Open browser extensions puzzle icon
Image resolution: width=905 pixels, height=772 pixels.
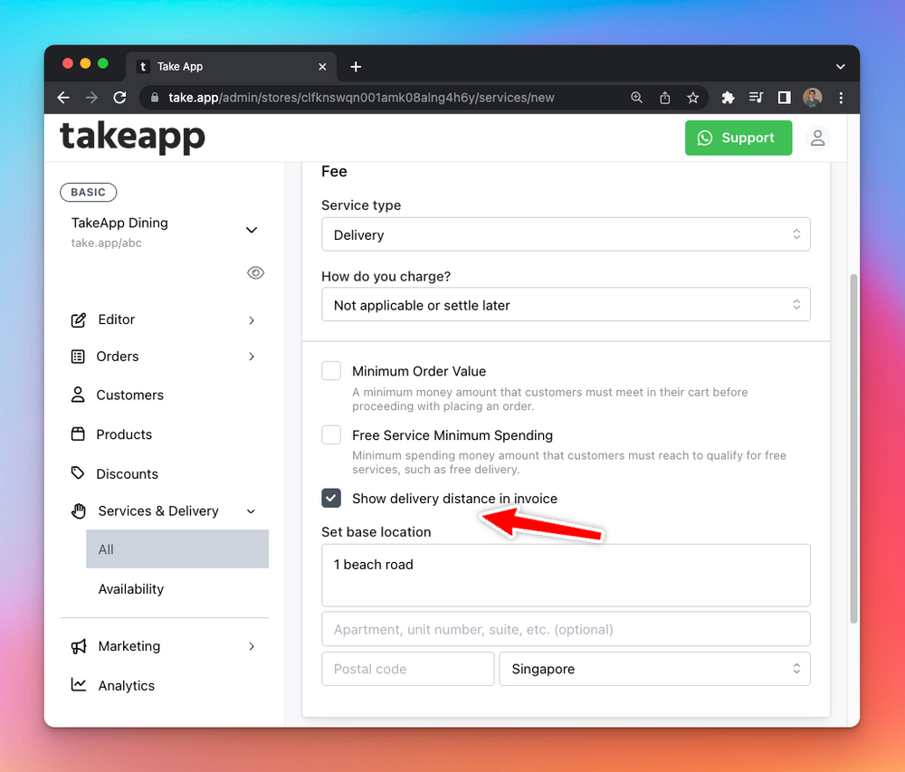coord(728,98)
